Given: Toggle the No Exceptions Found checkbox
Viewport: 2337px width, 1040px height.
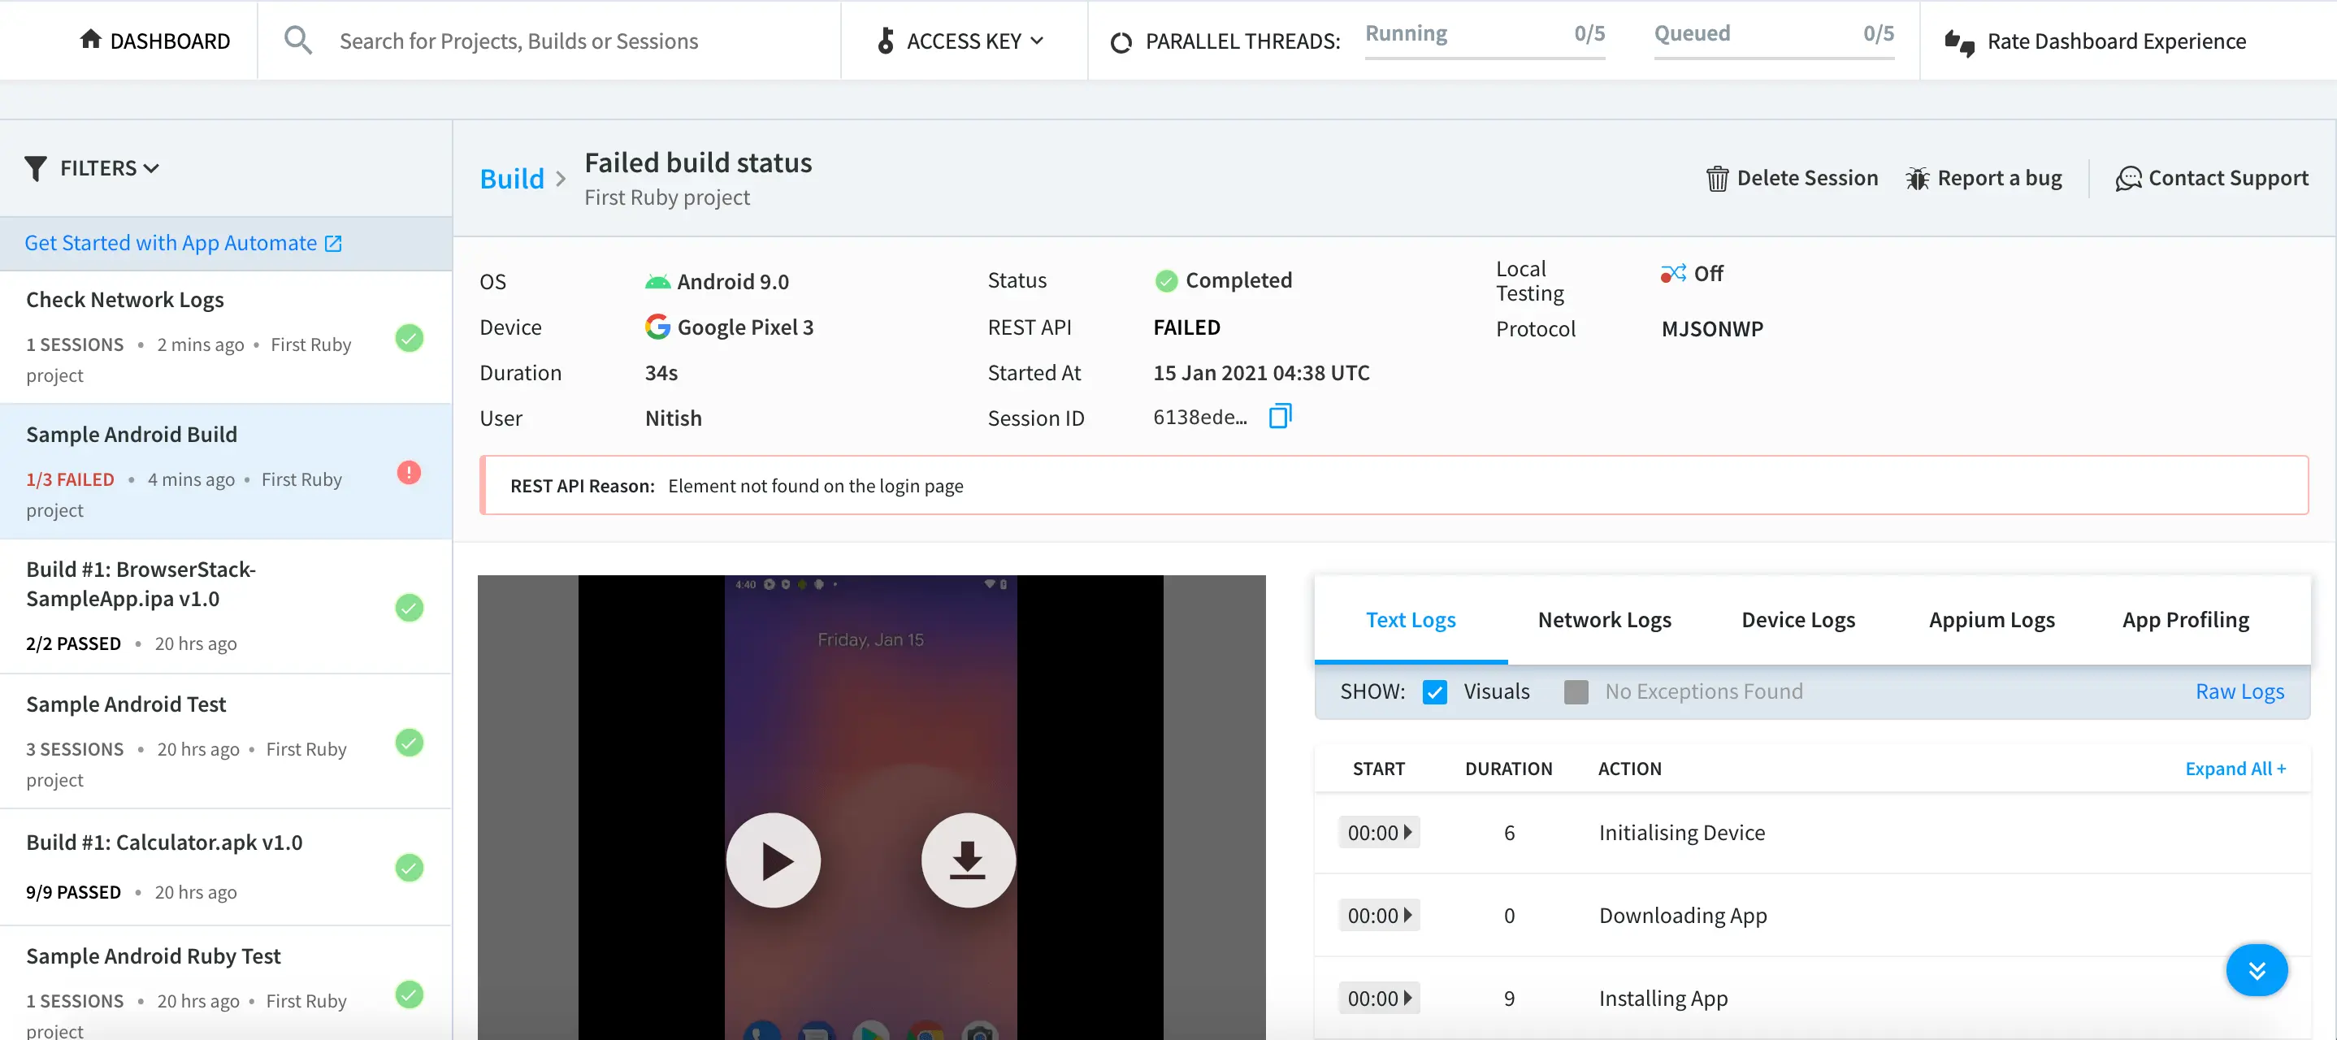Looking at the screenshot, I should point(1576,692).
